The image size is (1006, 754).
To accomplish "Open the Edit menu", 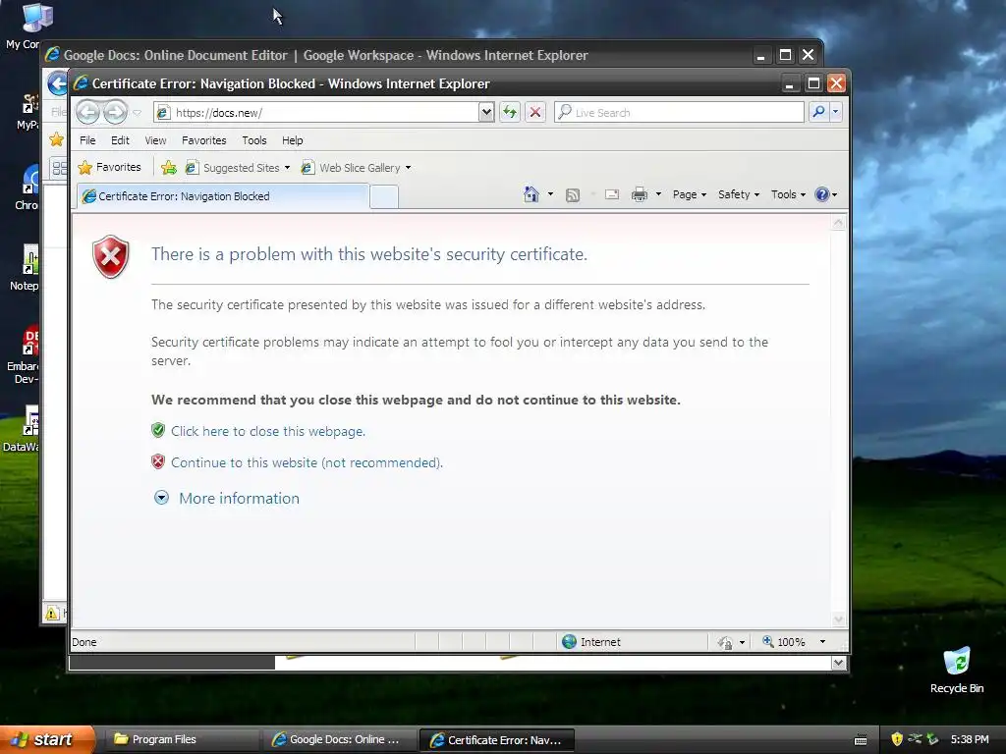I will coord(120,140).
